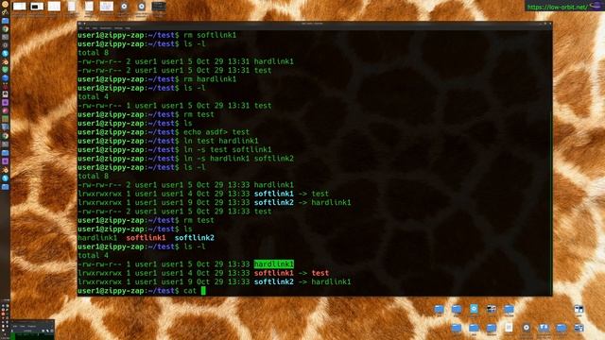The image size is (605, 340).
Task: Open the File menu in the terminal
Action: pyautogui.click(x=81, y=28)
